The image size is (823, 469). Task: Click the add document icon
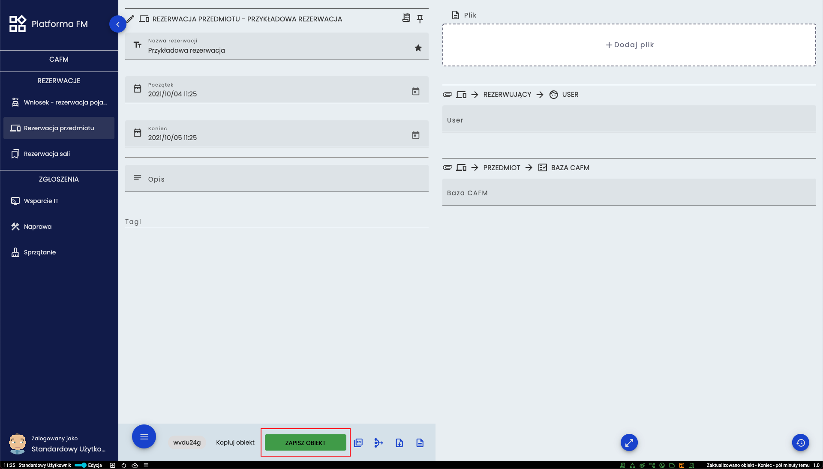[399, 443]
